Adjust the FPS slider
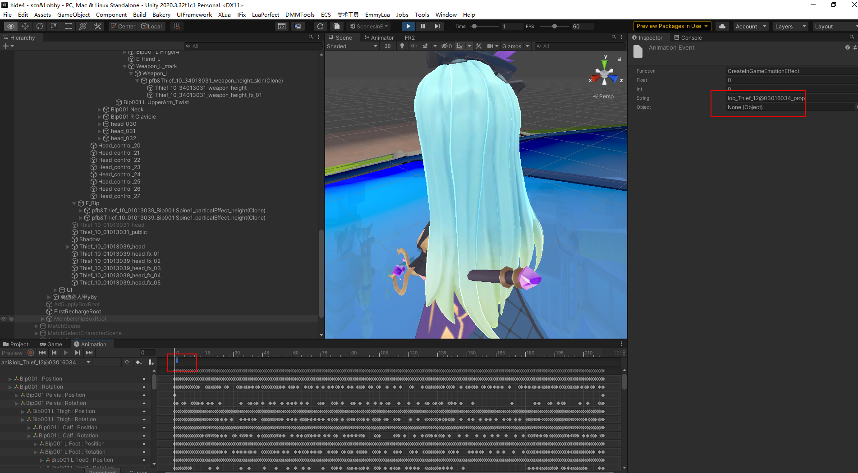 click(x=555, y=26)
